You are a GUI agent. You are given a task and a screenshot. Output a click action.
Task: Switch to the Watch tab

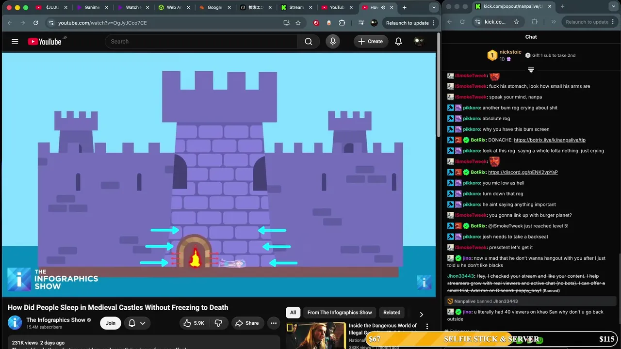click(x=132, y=7)
